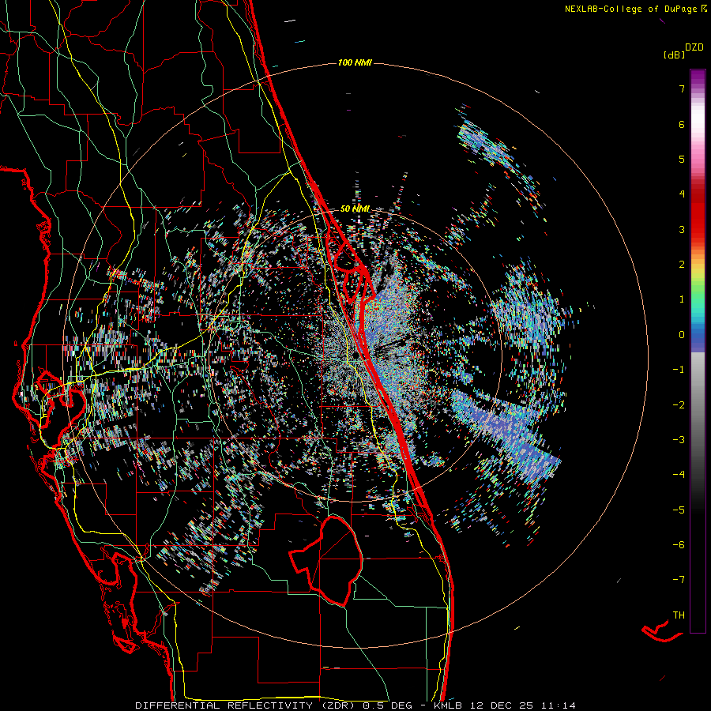Click the -6 value on color scale
711x711 pixels.
click(679, 544)
